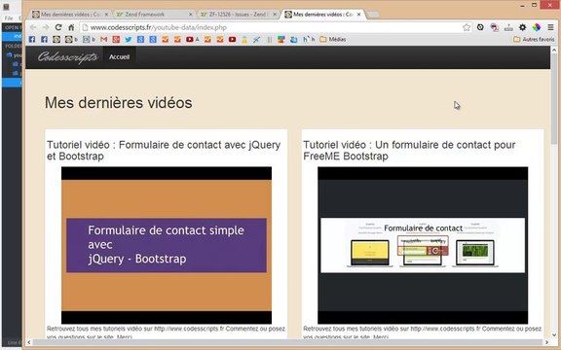561x350 pixels.
Task: Open the red Google+ bookmark
Action: (116, 39)
